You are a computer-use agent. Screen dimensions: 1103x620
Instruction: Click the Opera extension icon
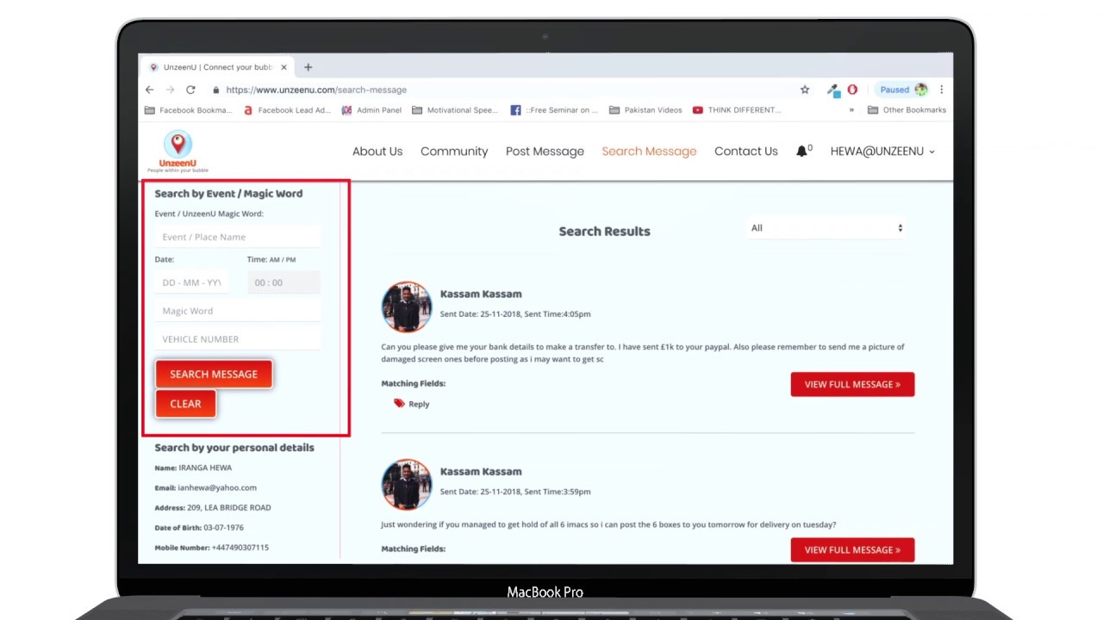(852, 90)
